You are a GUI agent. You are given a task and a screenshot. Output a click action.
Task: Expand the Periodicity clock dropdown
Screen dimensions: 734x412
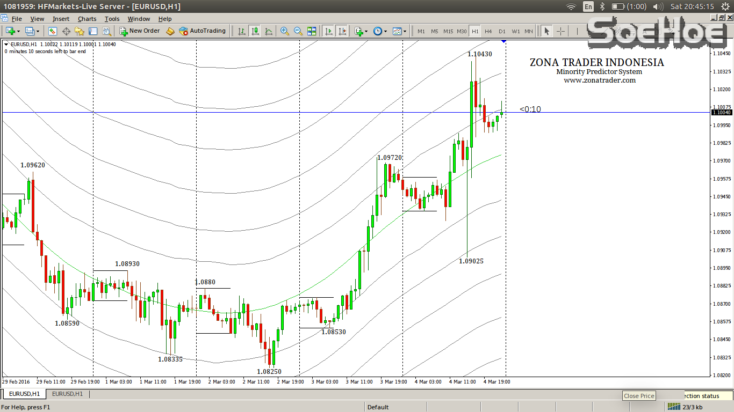[385, 31]
